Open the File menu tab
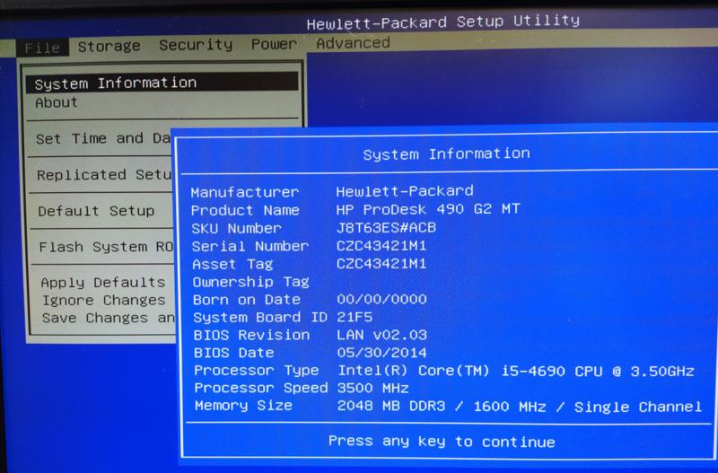 point(42,48)
